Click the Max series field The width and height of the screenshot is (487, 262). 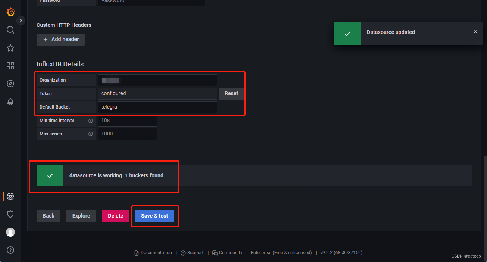click(127, 134)
